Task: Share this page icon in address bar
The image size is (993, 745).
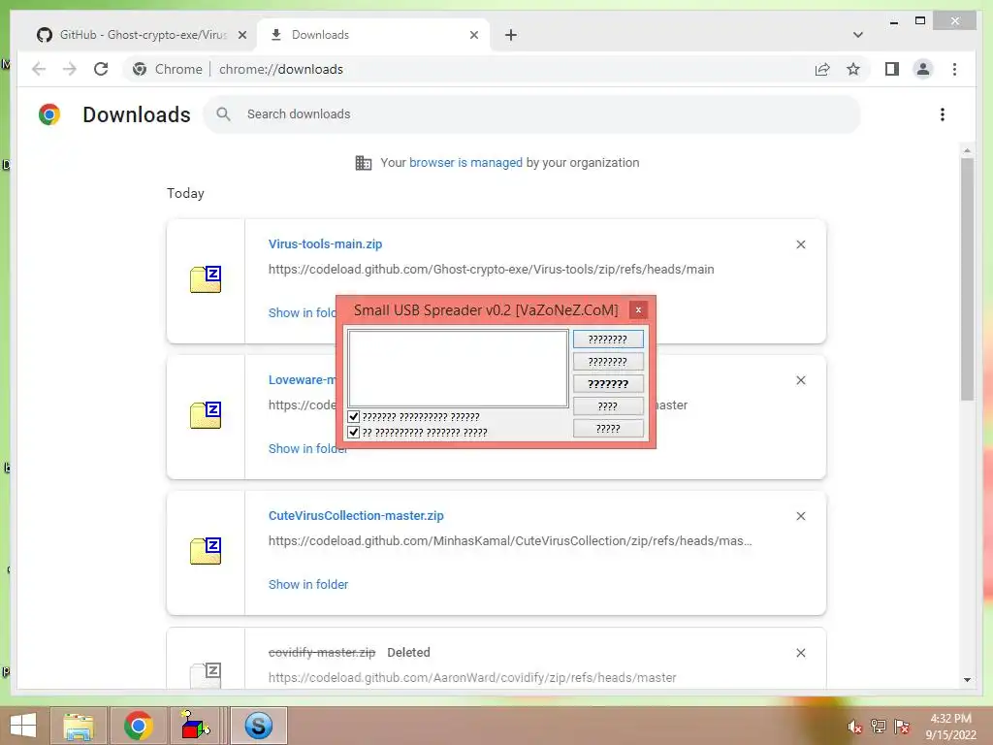Action: [x=822, y=69]
